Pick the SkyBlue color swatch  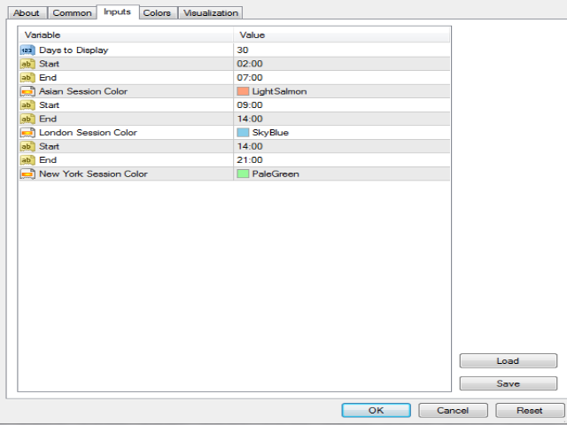click(x=243, y=133)
